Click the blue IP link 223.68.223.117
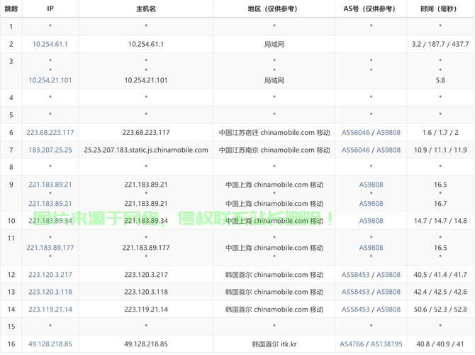Screen dimensions: 475x355 coord(50,132)
